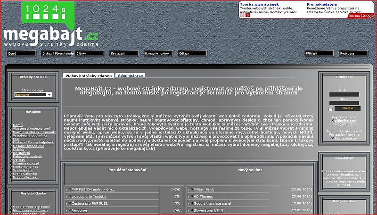Open Diskuzní Fórum helpdesk top menu item

pyautogui.click(x=56, y=53)
